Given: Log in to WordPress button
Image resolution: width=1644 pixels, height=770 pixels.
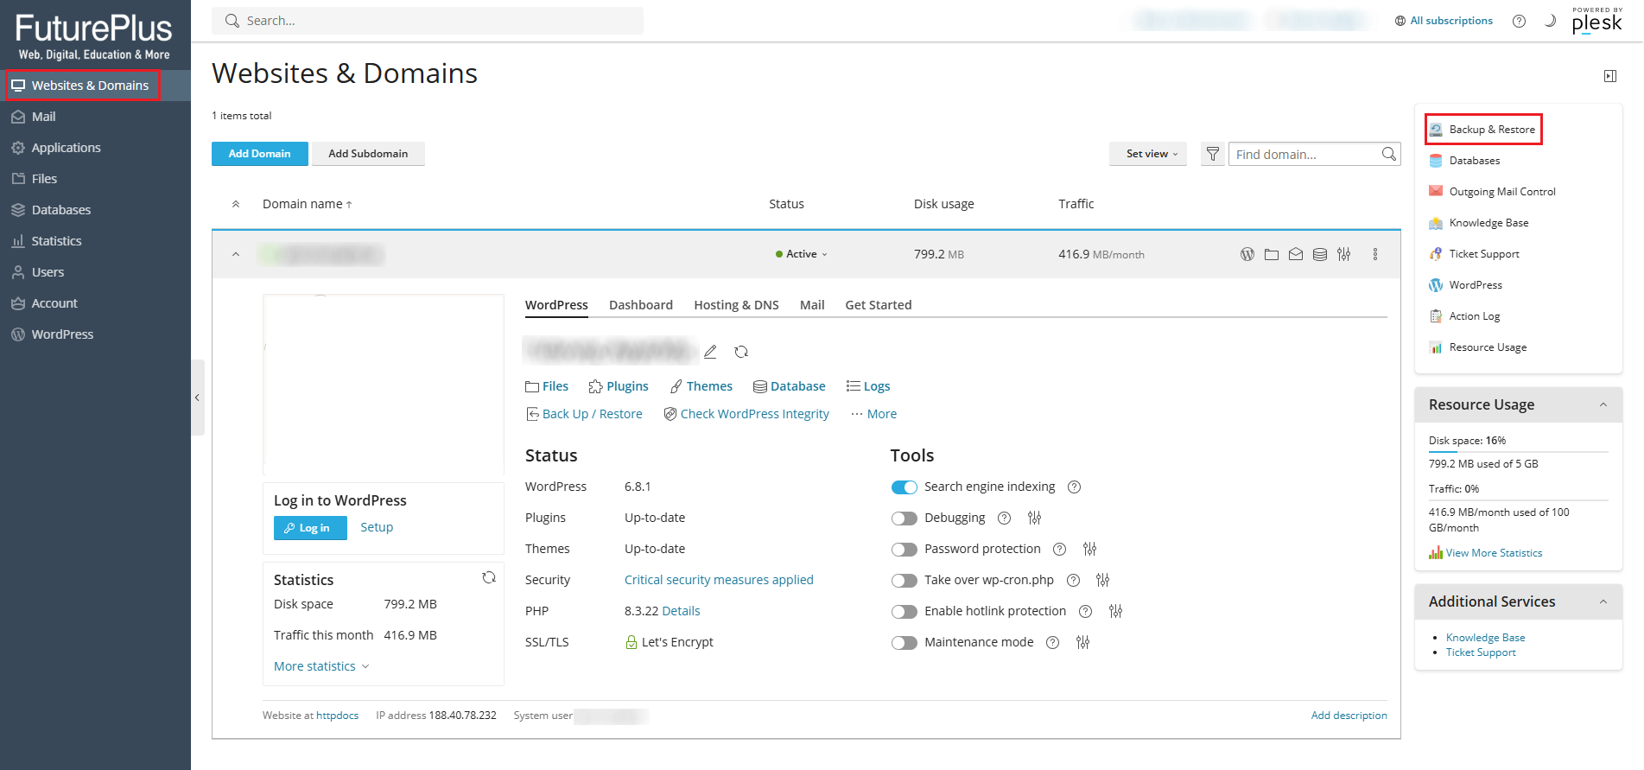Looking at the screenshot, I should point(310,528).
